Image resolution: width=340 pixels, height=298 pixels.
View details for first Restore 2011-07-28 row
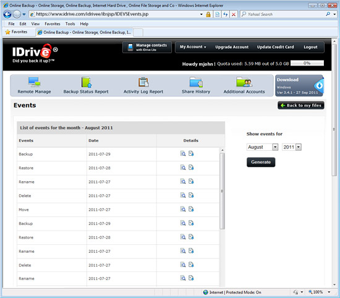tap(183, 168)
